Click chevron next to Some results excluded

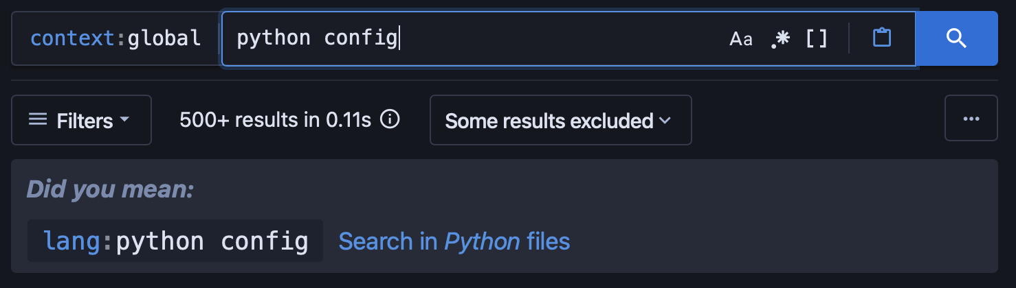(x=665, y=121)
